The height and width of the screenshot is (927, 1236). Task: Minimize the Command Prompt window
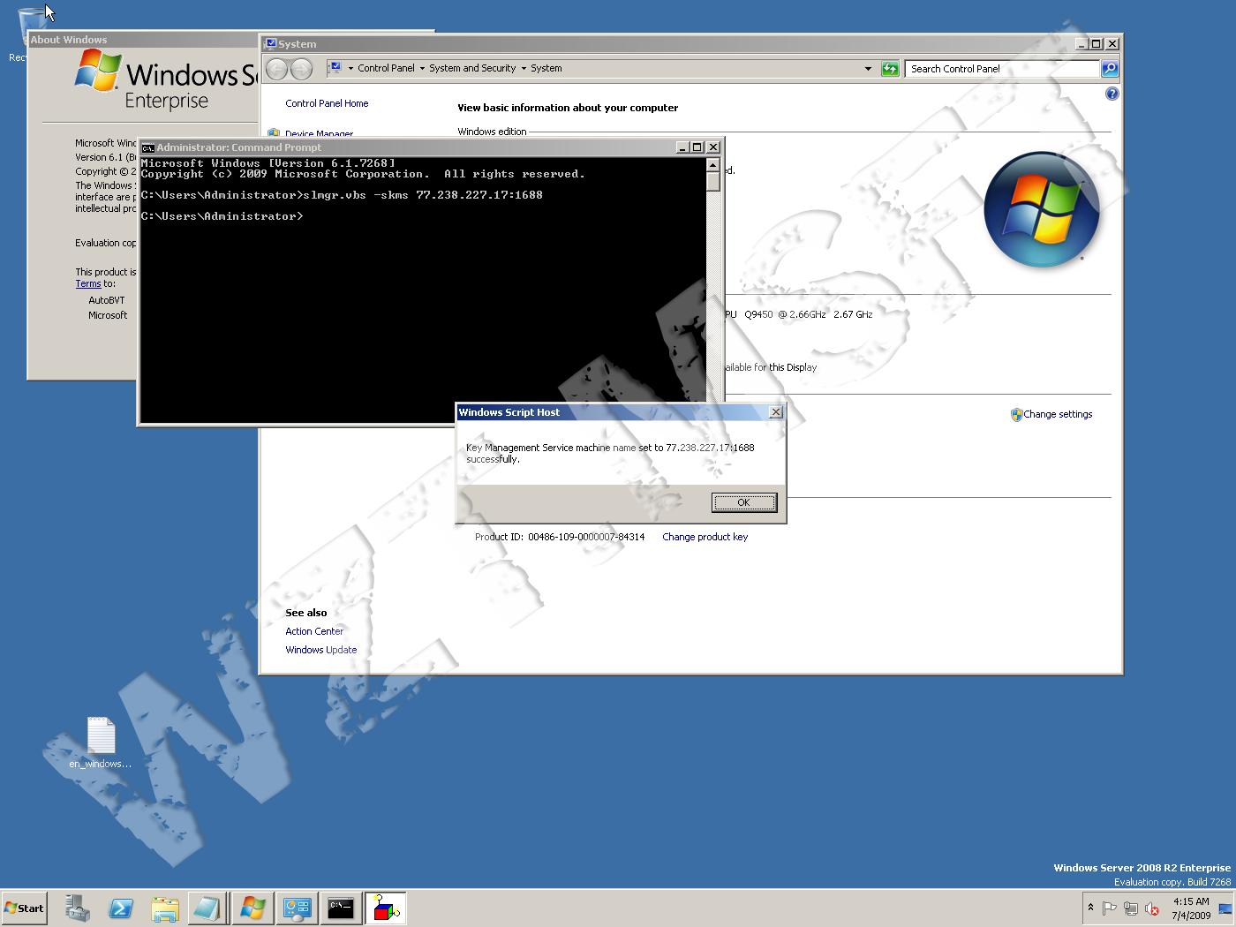click(682, 147)
